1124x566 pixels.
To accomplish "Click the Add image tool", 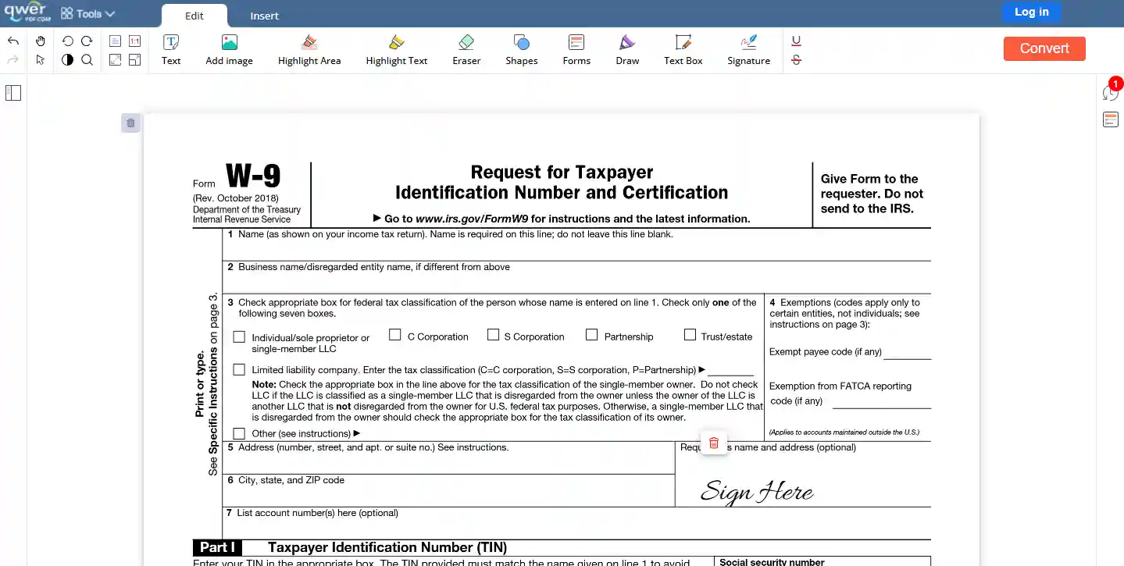I will [x=229, y=50].
